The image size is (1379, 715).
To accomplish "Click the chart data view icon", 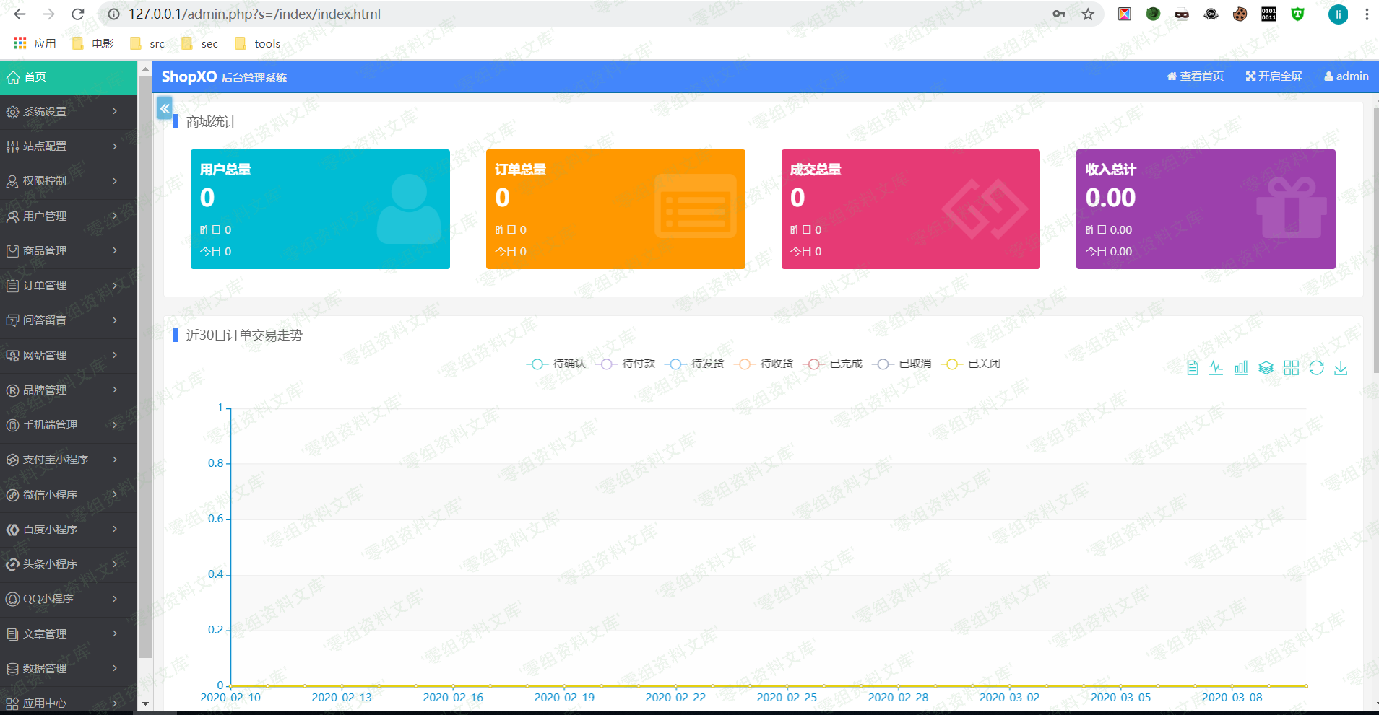I will [1193, 368].
